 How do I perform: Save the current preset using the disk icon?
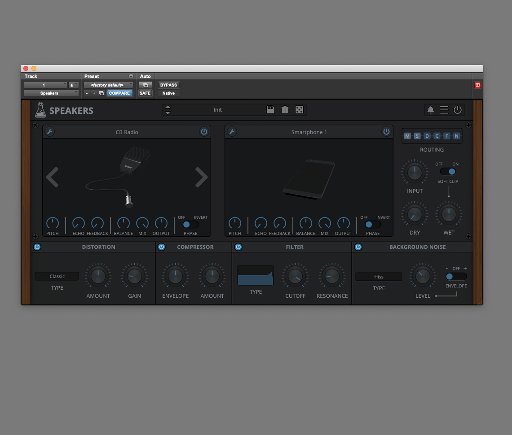270,109
